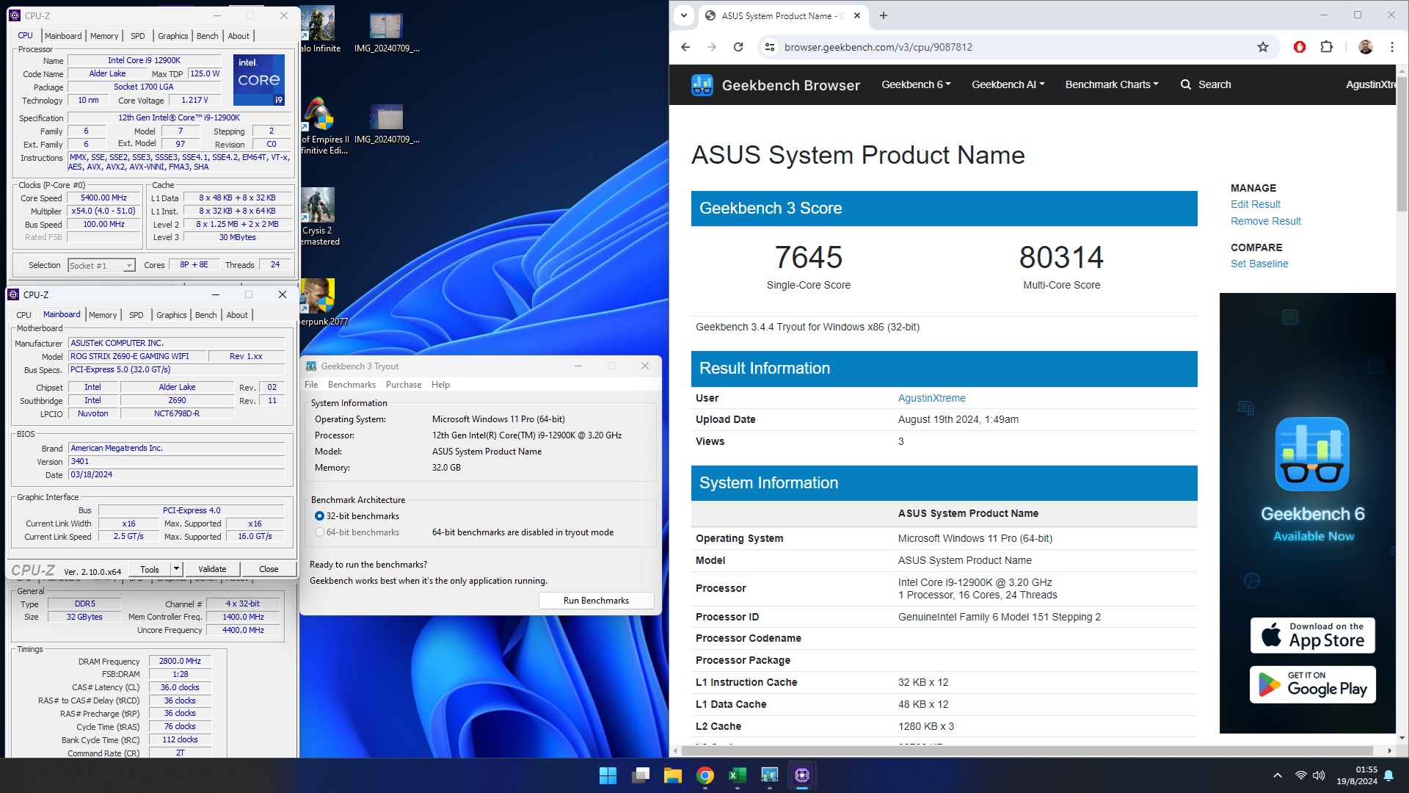Open the Chrome profile avatar
Viewport: 1409px width, 793px height.
(1366, 47)
